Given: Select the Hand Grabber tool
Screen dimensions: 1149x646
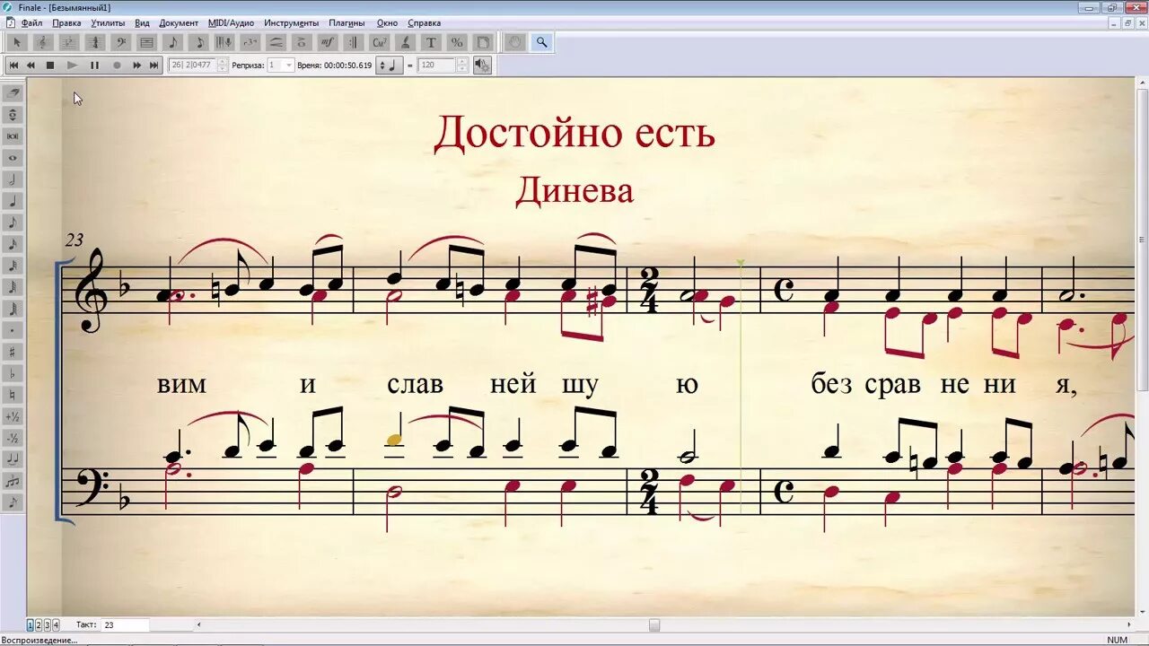Looking at the screenshot, I should 514,42.
